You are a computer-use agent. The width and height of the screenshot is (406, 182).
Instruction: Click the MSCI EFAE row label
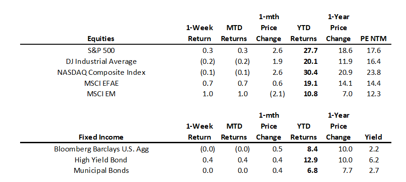101,83
